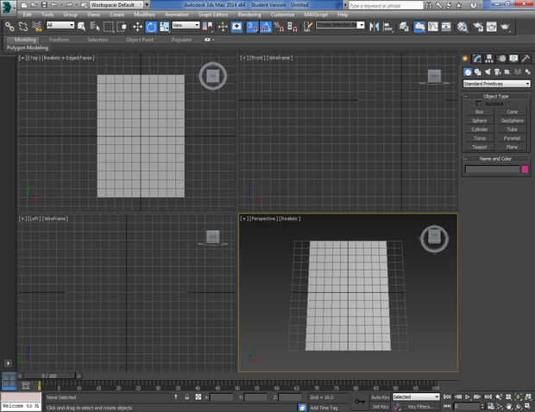Select the Lights category icon

tap(488, 72)
